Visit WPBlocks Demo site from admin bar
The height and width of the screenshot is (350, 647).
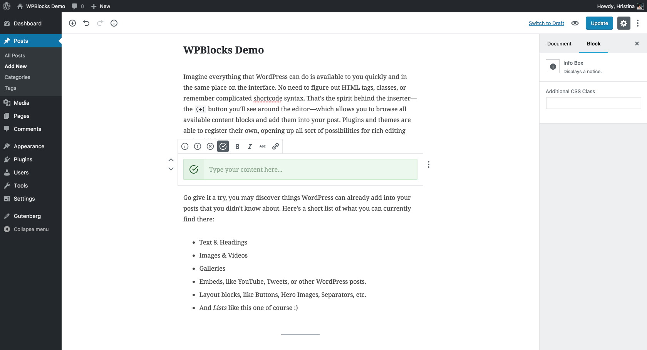41,6
